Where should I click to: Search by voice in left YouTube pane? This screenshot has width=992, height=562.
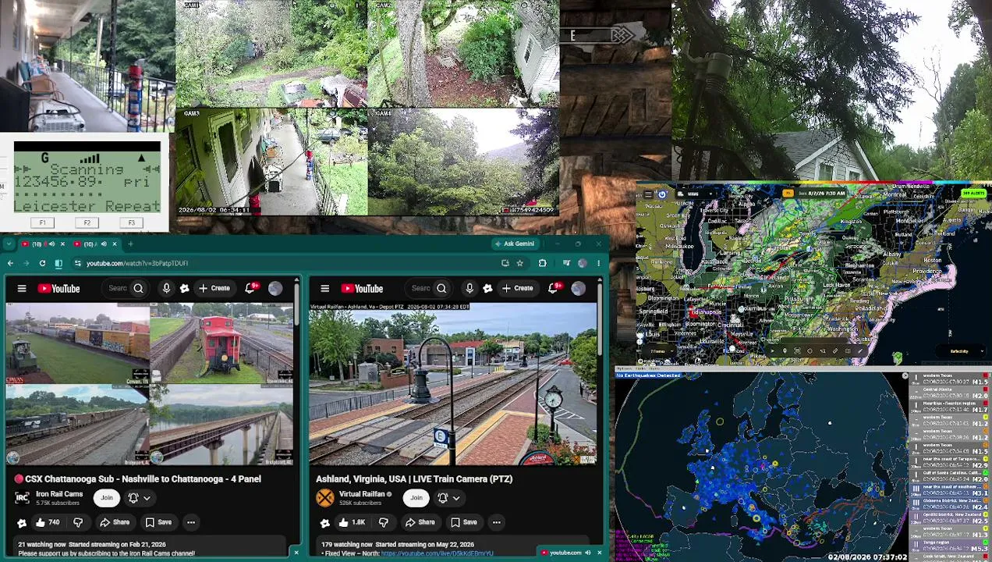coord(166,289)
